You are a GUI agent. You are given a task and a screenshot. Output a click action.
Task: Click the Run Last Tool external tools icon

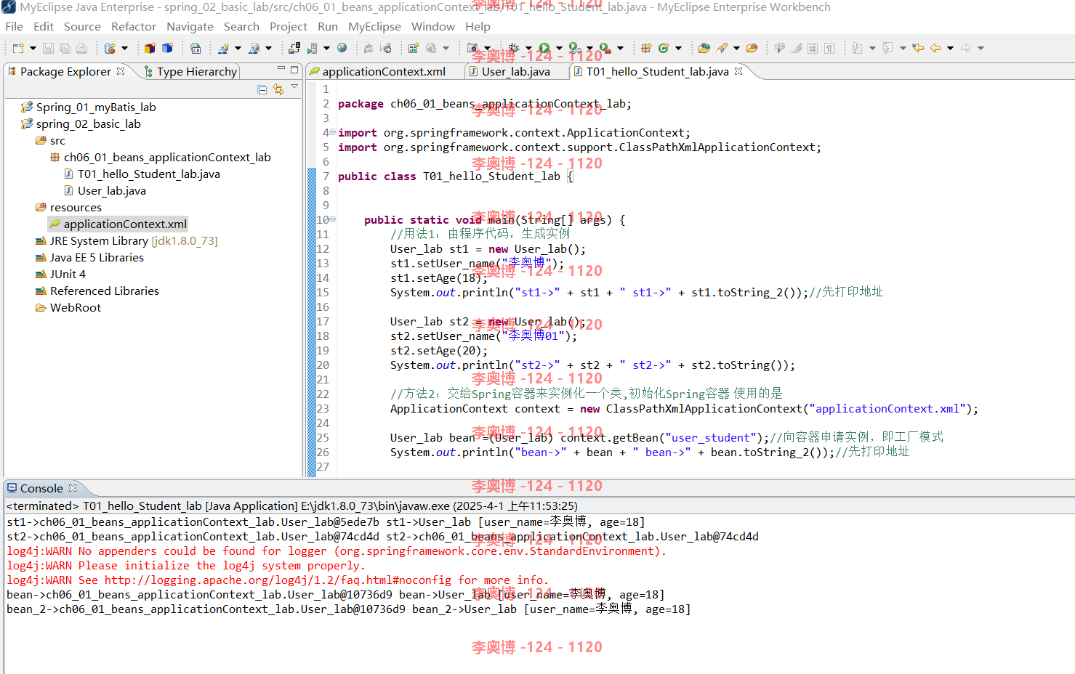[x=605, y=48]
